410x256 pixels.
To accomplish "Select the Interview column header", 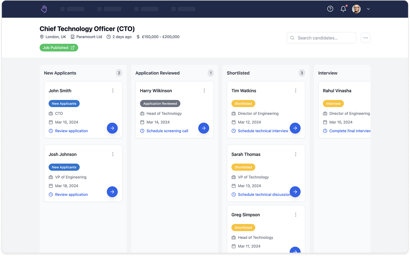I will pos(328,73).
